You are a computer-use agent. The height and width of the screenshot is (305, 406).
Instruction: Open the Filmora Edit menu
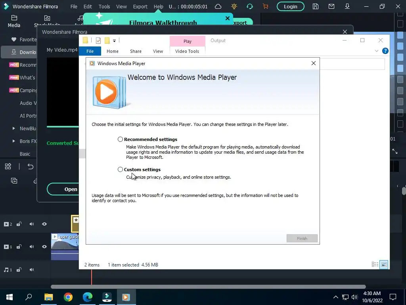click(x=88, y=6)
